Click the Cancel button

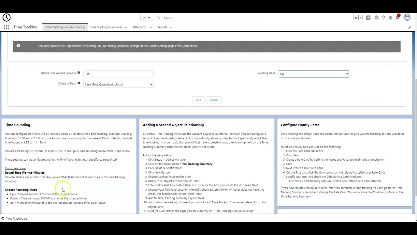[214, 100]
